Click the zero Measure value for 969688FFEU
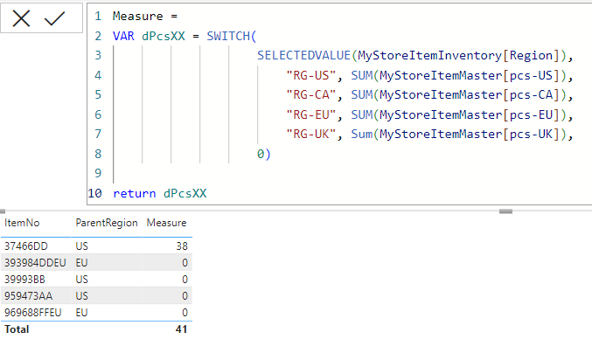This screenshot has width=592, height=339. pyautogui.click(x=185, y=313)
